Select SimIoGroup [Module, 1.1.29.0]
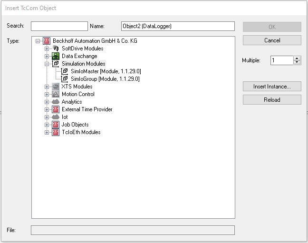This screenshot has height=243, width=308. [105, 79]
